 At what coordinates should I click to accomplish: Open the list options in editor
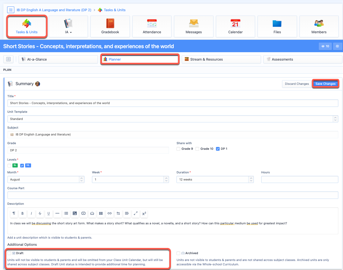66,213
